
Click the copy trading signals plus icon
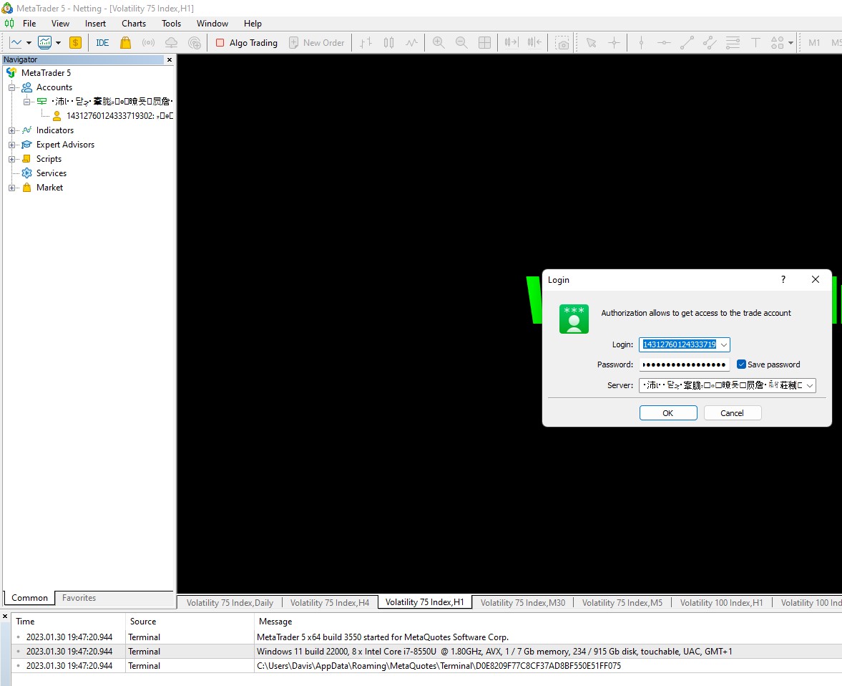195,42
